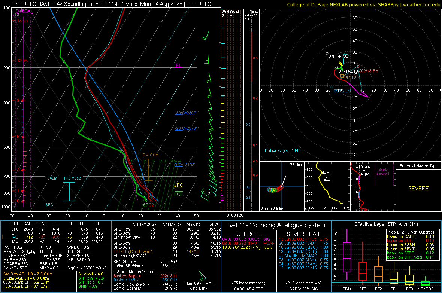Click the "Theta-E v. Pres" panel label
Image resolution: width=442 pixels, height=293 pixels.
[x=327, y=176]
